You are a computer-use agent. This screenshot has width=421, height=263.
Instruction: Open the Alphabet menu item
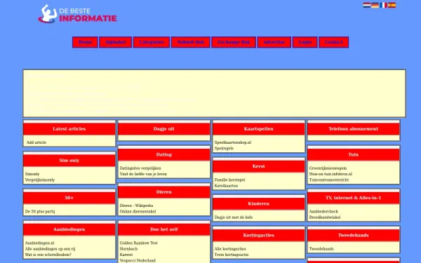[116, 42]
